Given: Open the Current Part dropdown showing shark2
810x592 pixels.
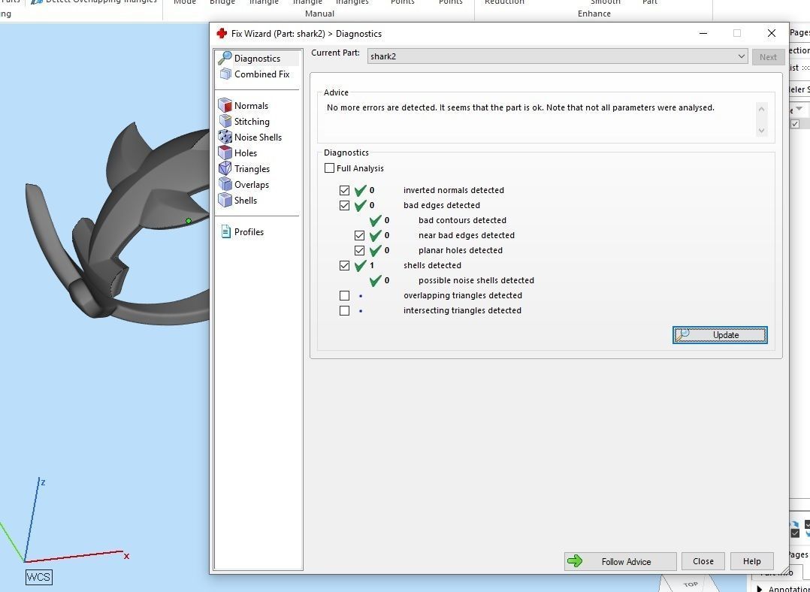Looking at the screenshot, I should click(x=558, y=56).
